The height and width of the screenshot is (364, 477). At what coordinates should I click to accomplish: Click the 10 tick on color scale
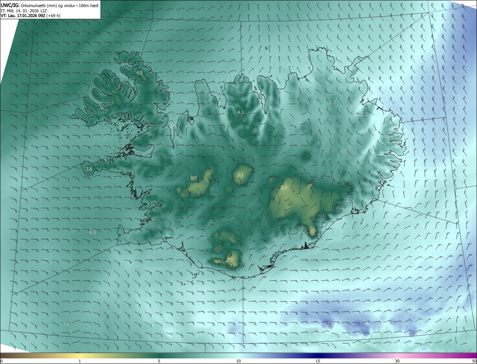(238, 361)
